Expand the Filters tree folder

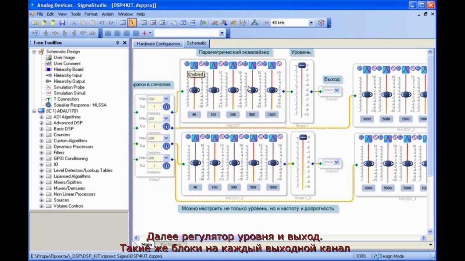tap(41, 153)
